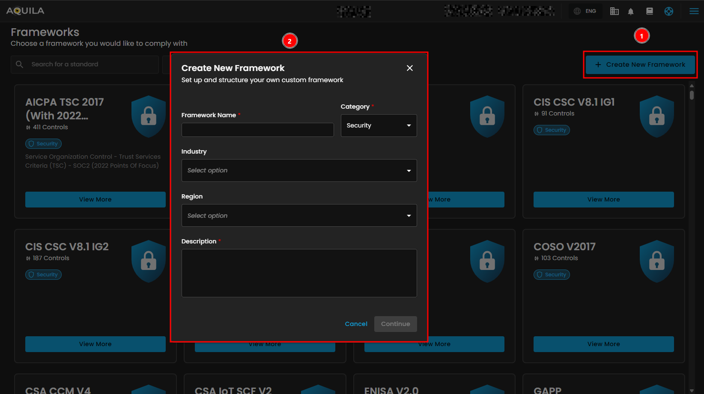Expand the Region select option dropdown
The width and height of the screenshot is (704, 394).
tap(299, 216)
